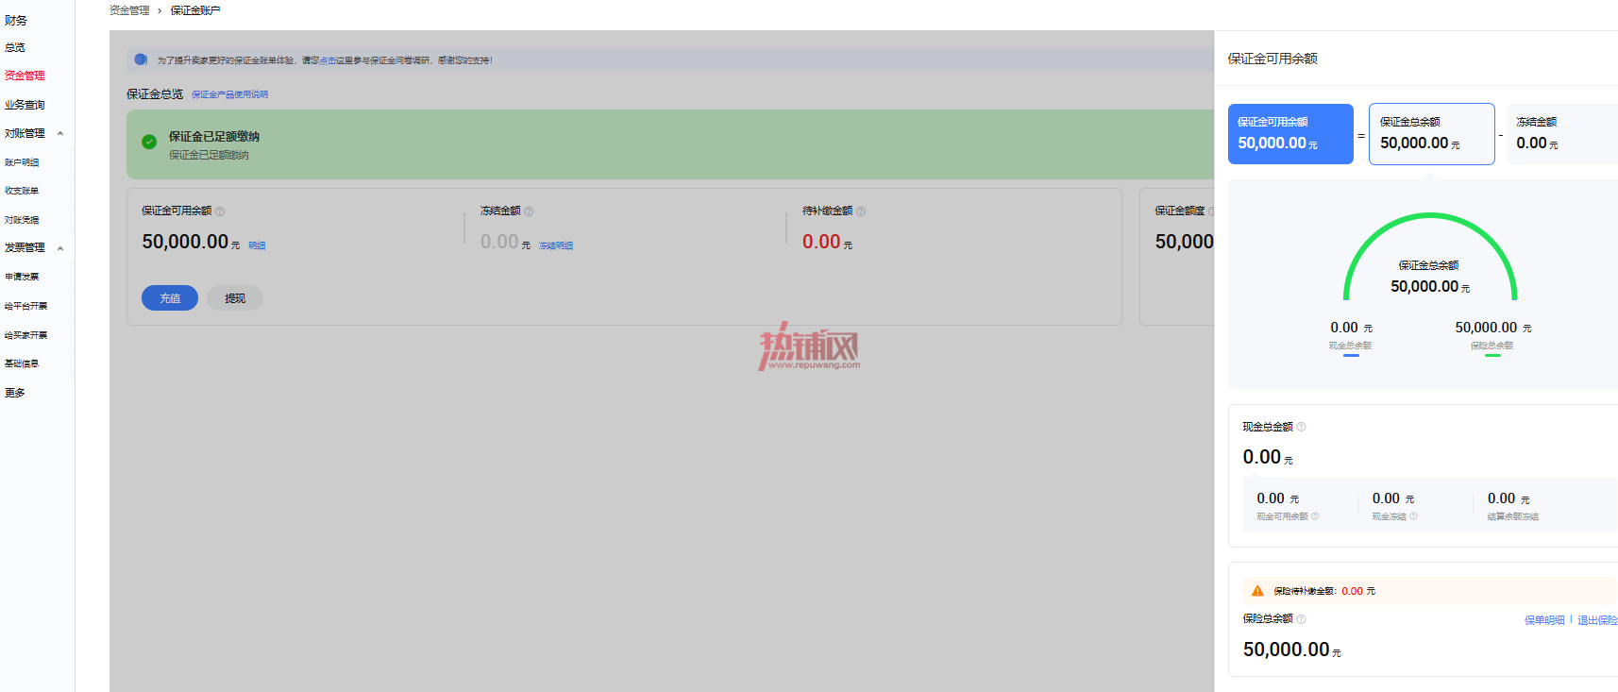
Task: Click the question-mark icon next to 现金冻结
Action: 1413,516
